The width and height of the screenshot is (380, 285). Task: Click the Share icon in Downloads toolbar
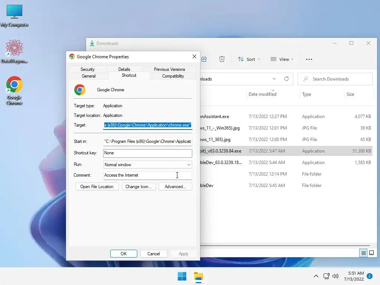(x=204, y=59)
